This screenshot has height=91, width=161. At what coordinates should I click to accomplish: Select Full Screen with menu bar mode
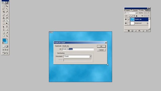(x=5, y=50)
